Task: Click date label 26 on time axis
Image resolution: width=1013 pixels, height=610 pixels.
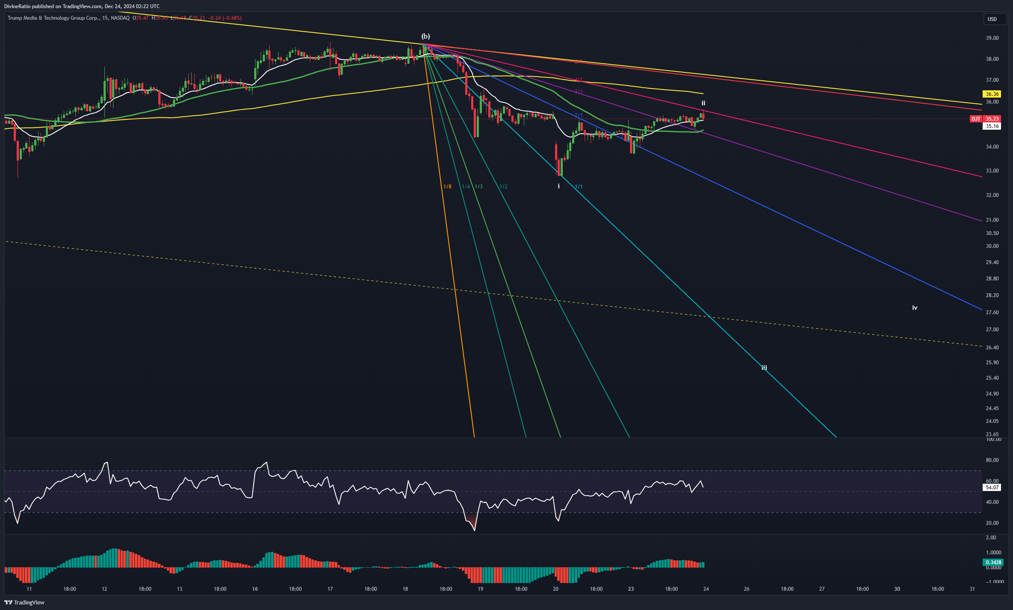Action: point(747,589)
